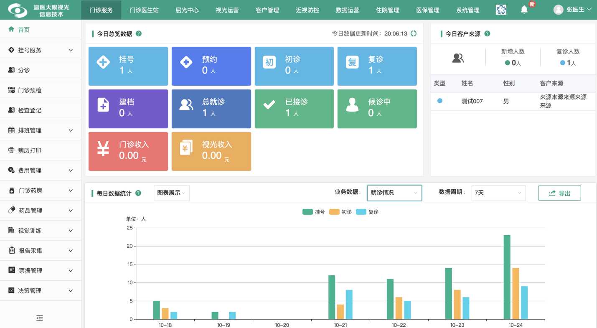This screenshot has width=597, height=328.
Task: Open the 系统管理 top tab
Action: click(x=468, y=10)
